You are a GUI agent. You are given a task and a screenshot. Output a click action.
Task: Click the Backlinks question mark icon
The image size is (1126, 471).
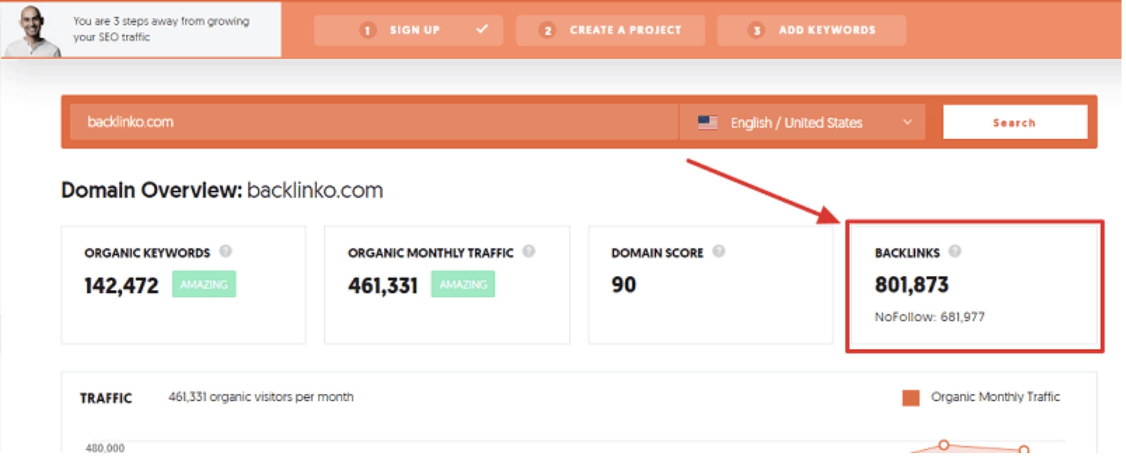coord(955,251)
